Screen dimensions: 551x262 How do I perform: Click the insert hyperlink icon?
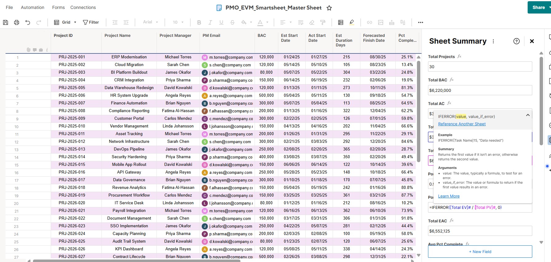click(370, 22)
